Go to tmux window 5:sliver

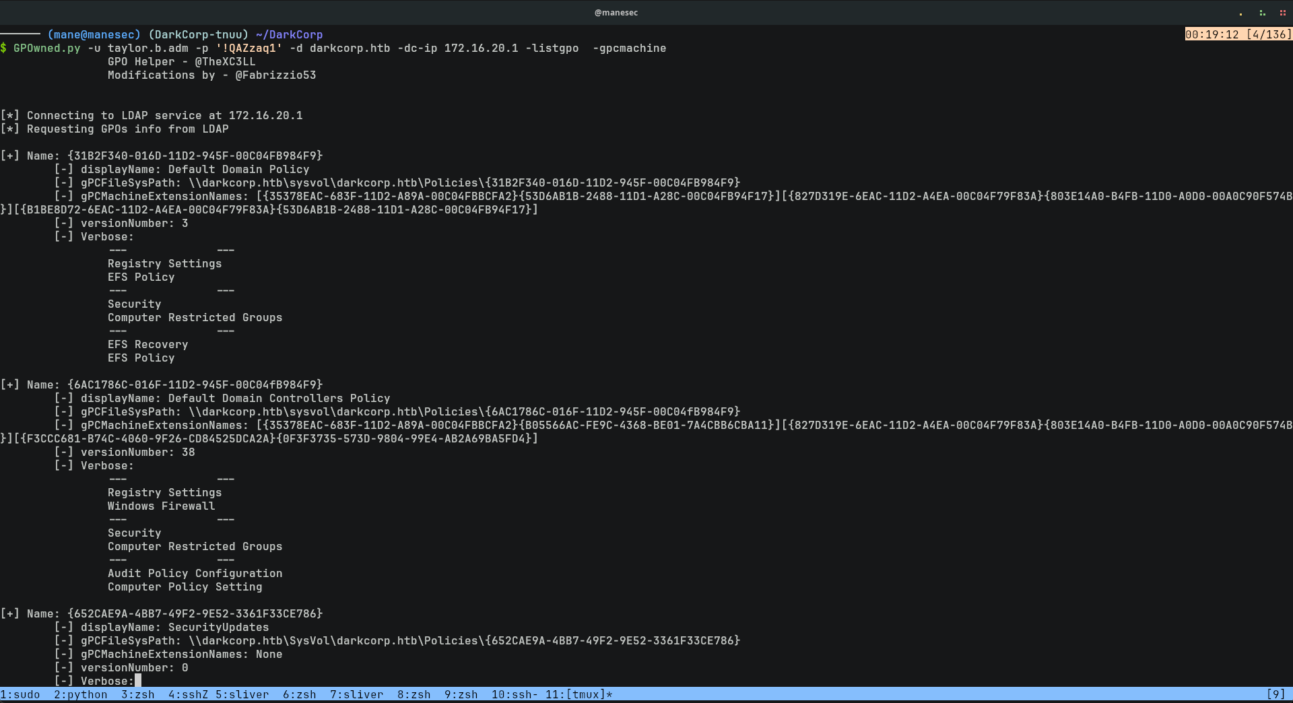coord(242,694)
